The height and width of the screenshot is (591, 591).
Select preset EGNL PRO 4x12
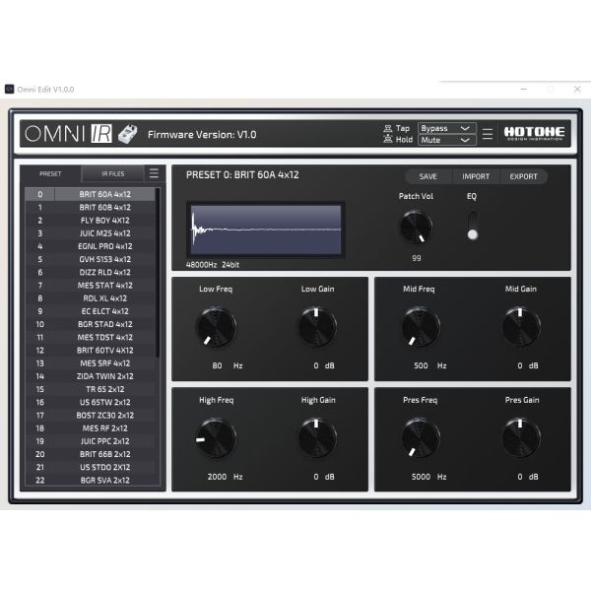coord(91,246)
